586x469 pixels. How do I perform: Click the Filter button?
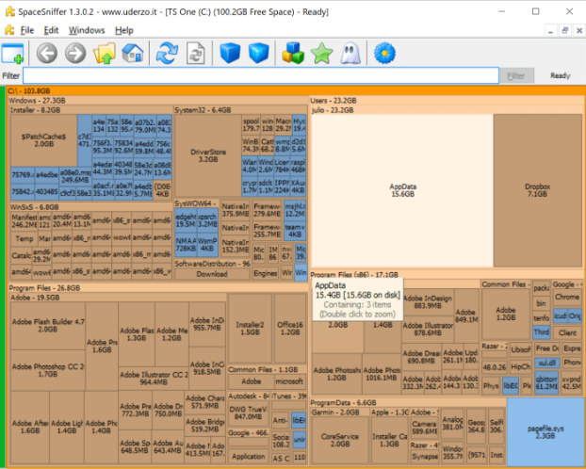point(515,75)
